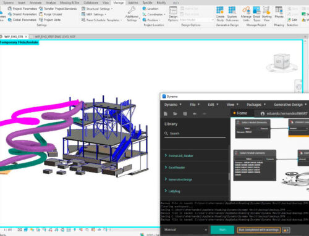Click Undo arrow in Dynamo toolbar
The height and width of the screenshot is (236, 309).
point(195,113)
